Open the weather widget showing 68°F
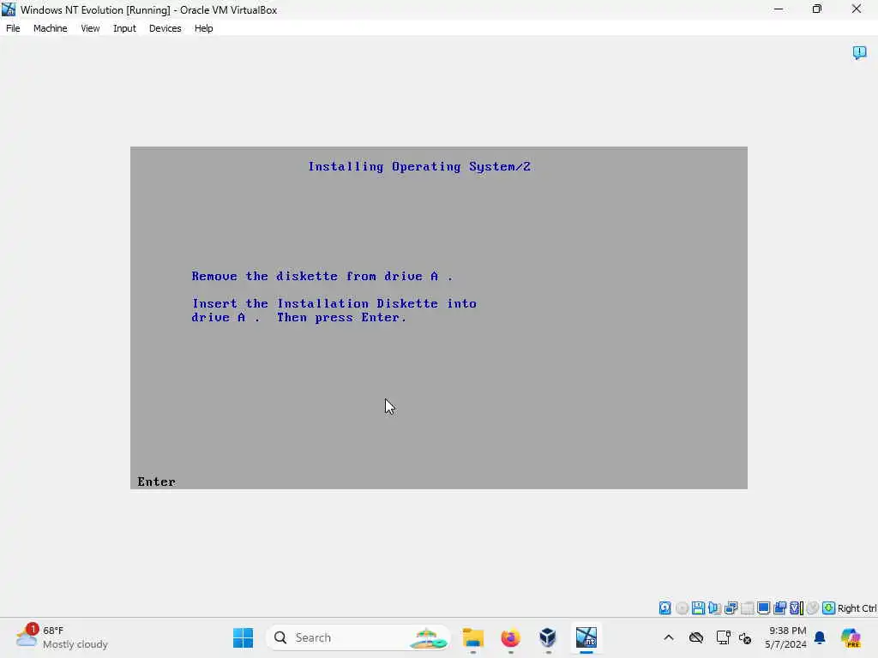878x658 pixels. [x=62, y=637]
